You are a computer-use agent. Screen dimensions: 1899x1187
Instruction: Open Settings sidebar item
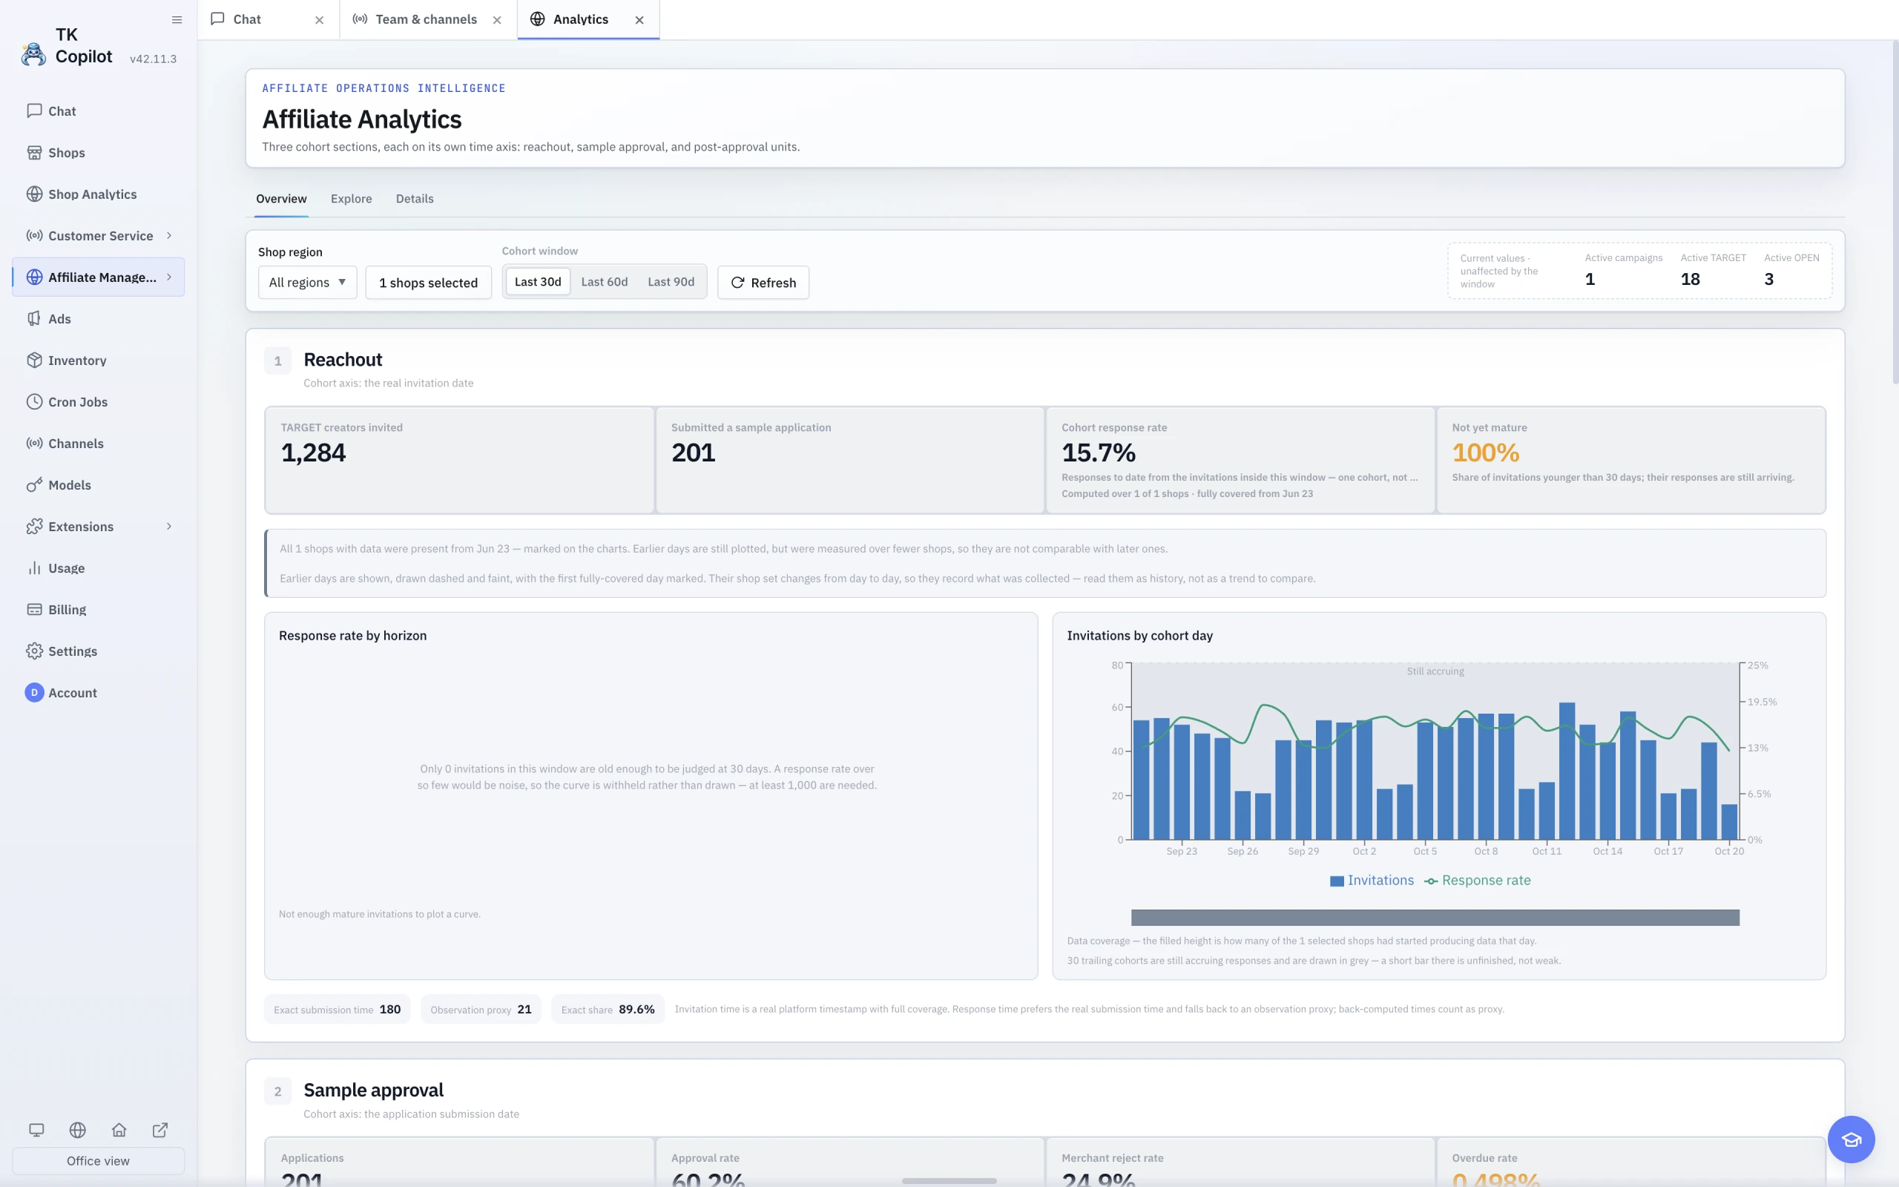pyautogui.click(x=98, y=651)
